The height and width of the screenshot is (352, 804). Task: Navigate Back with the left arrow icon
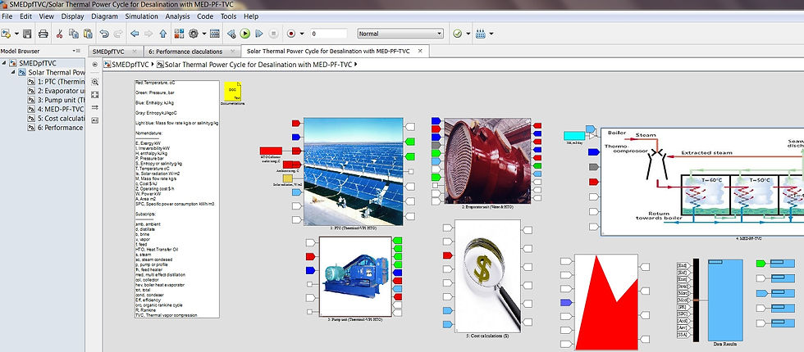tap(135, 34)
